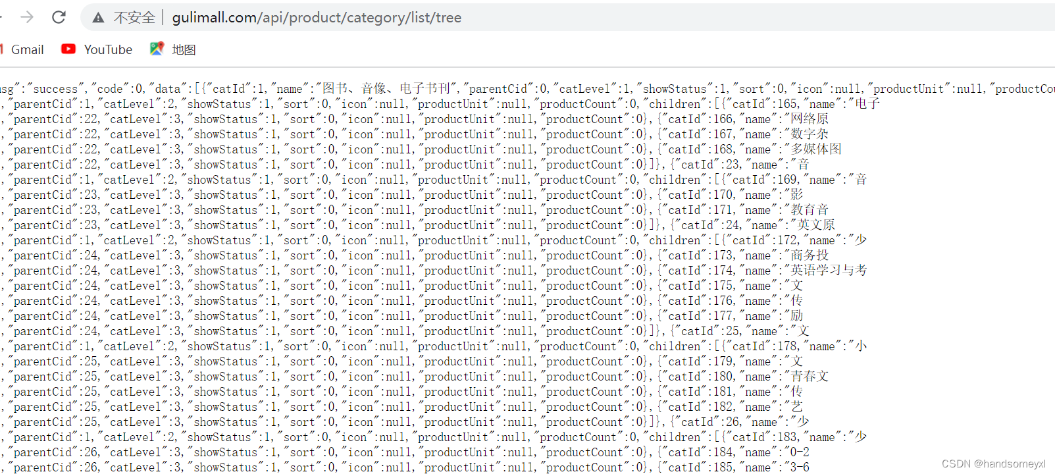Screen dimensions: 1055x476
Task: Click the "catId":23 entry text
Action: point(706,165)
